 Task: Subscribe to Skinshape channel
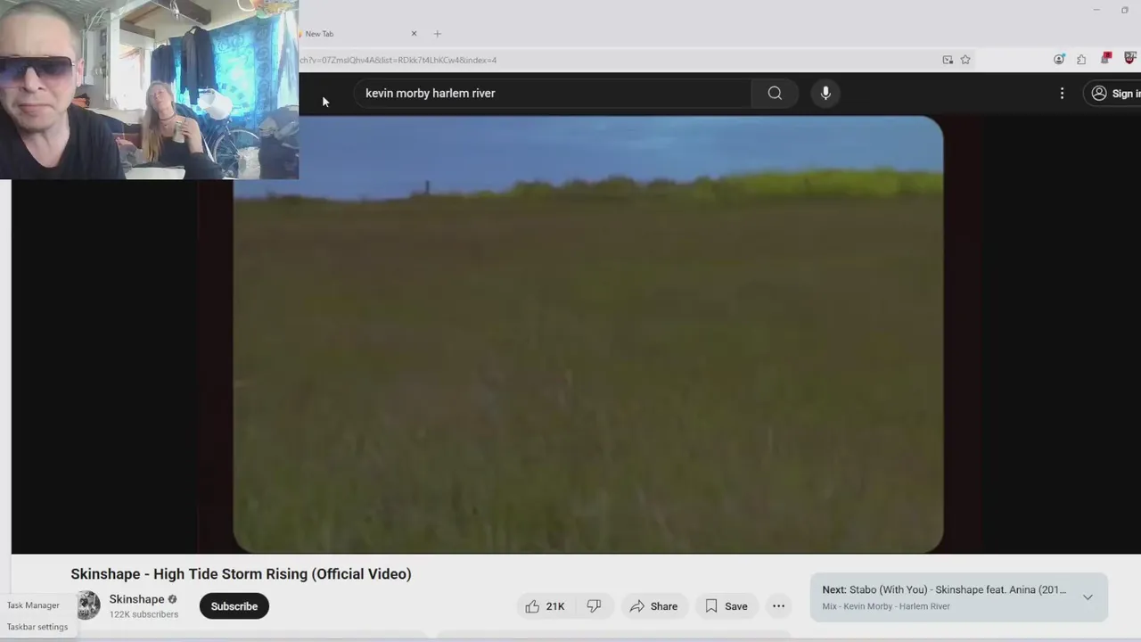pyautogui.click(x=234, y=606)
